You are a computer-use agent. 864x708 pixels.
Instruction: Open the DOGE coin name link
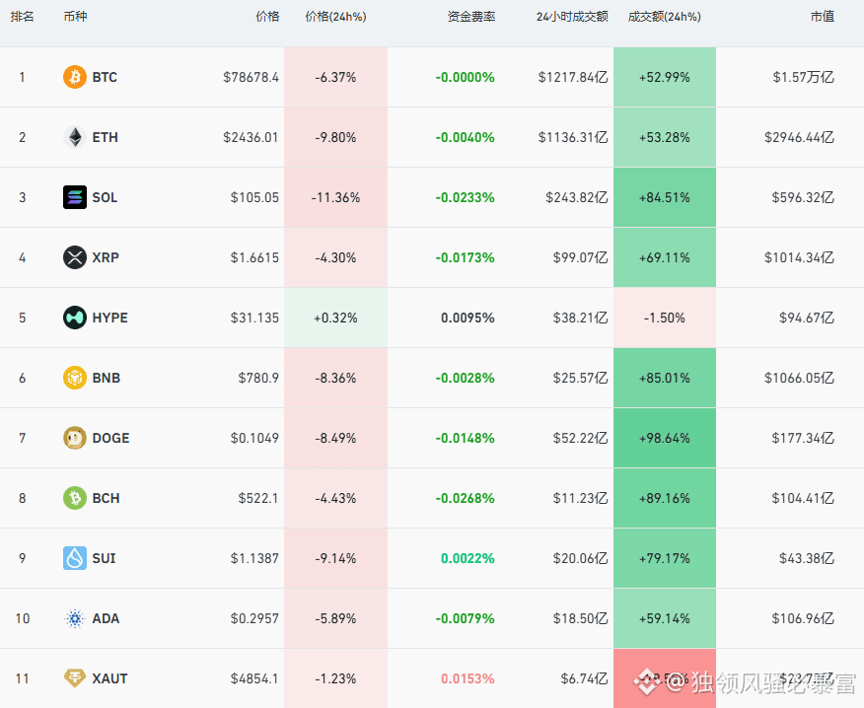click(110, 438)
